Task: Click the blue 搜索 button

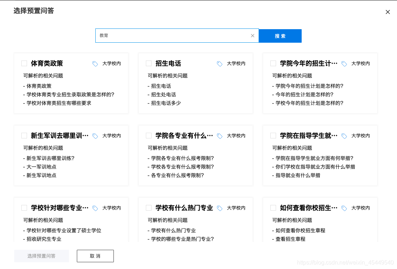Action: coord(280,36)
